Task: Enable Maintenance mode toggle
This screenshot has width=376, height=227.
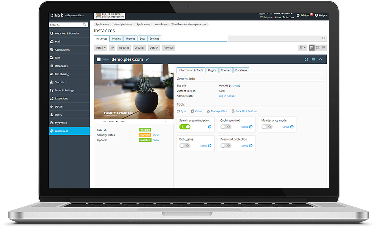Action: 267,127
